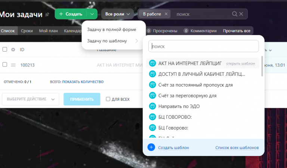Open the ВЫБЕРИТЕ ДЕЙСТВИЕ dropdown

(x=31, y=99)
